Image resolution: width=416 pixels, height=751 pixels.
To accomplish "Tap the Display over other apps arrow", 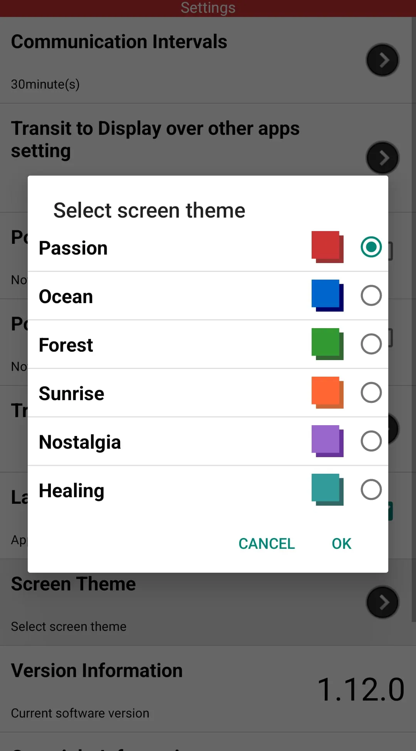I will (382, 158).
